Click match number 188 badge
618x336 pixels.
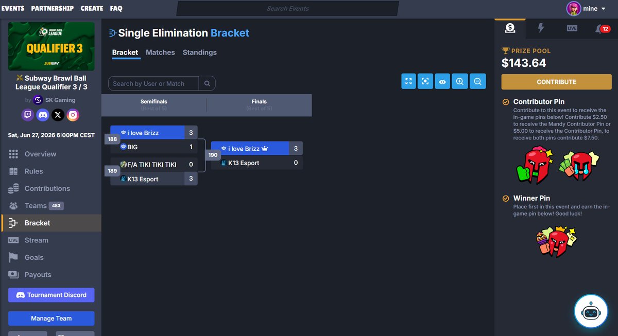[112, 139]
